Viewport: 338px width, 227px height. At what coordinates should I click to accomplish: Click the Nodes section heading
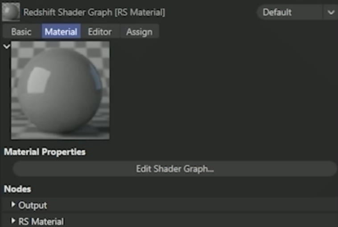click(x=17, y=189)
